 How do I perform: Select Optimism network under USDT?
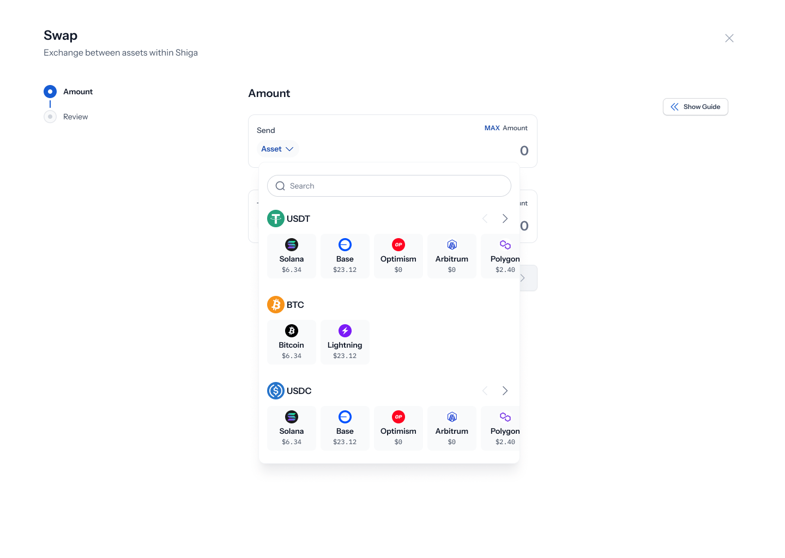pos(398,256)
